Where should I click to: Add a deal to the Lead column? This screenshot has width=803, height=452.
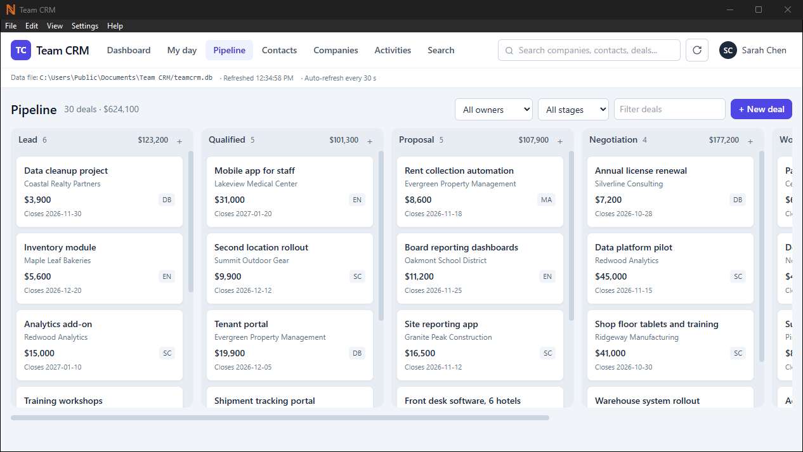point(180,141)
